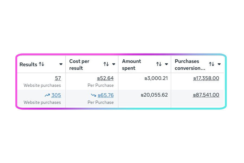The height and width of the screenshot is (163, 244).
Task: Click the sort arrows beside Results
Action: pos(41,64)
